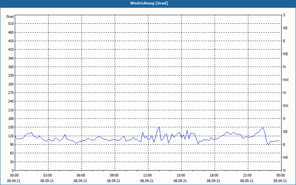Click the 15:00 time label
Image resolution: width=296 pixels, height=185 pixels.
[x=181, y=175]
